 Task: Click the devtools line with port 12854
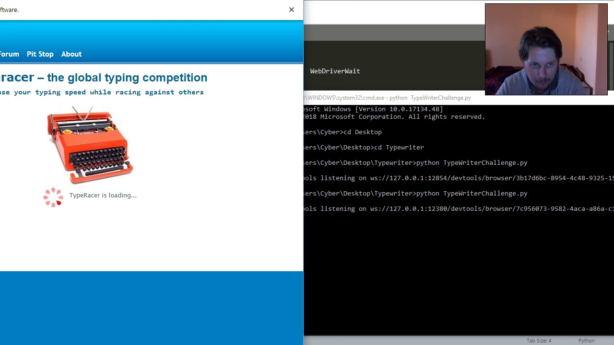[459, 178]
